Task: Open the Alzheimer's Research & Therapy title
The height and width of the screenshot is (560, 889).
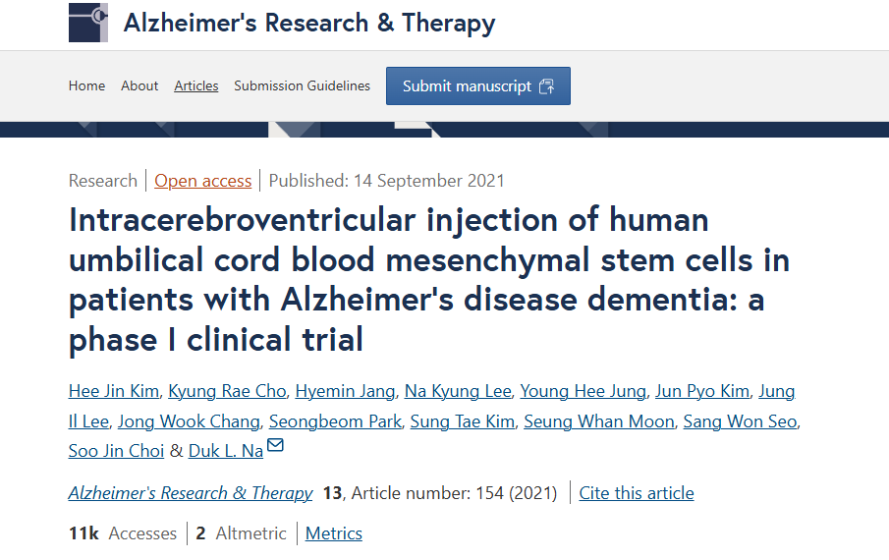Action: [309, 23]
